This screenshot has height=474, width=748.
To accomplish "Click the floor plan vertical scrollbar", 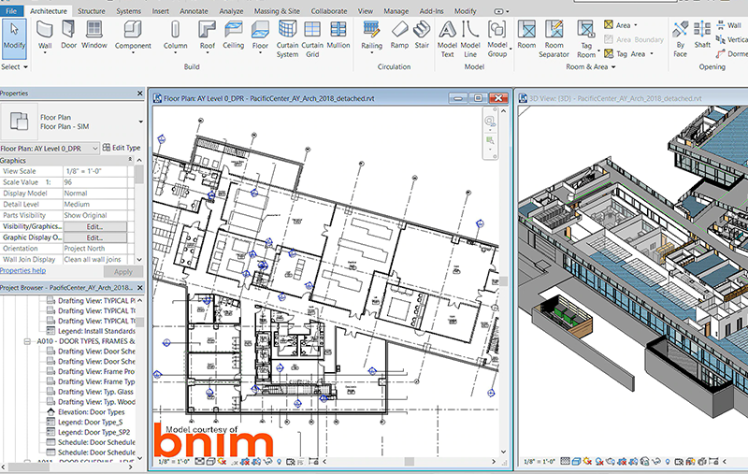I will coord(503,281).
